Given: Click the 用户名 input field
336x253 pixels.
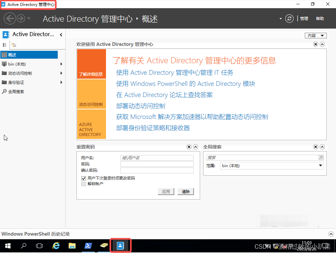Looking at the screenshot, I should click(x=157, y=158).
